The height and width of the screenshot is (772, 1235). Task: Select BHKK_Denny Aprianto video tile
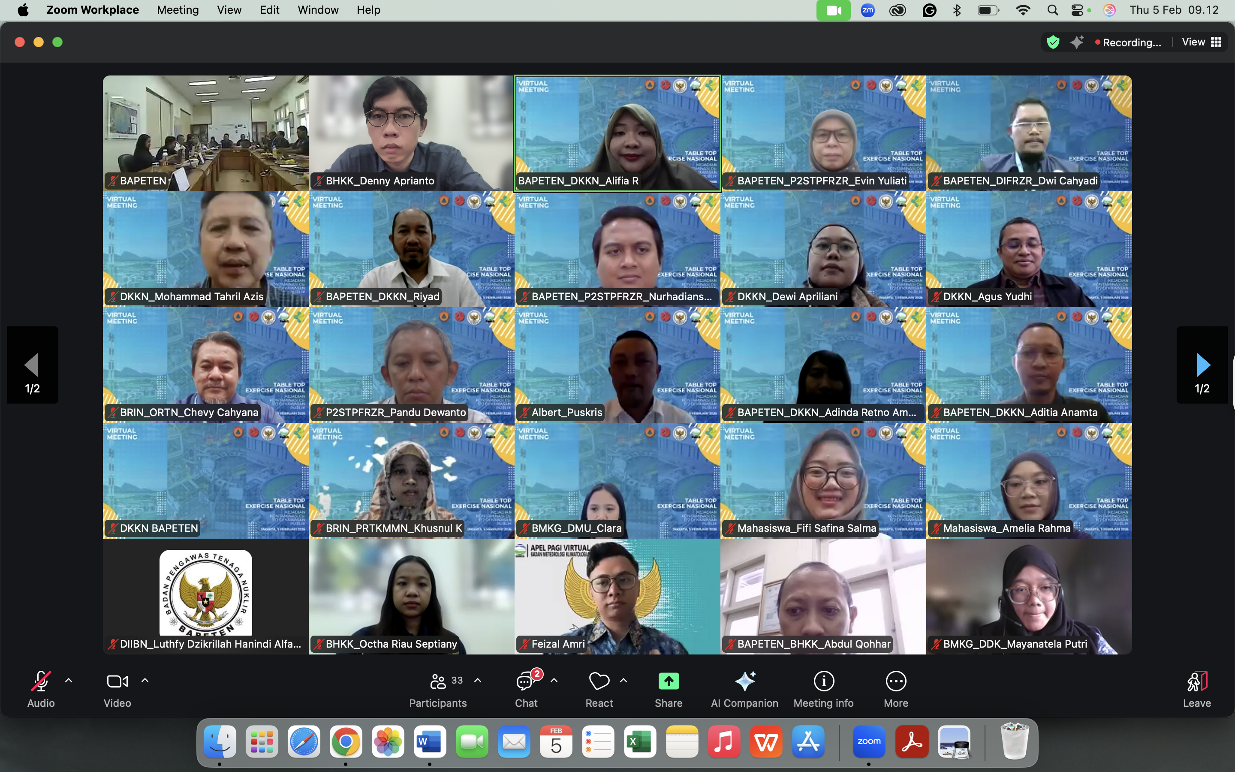coord(411,133)
